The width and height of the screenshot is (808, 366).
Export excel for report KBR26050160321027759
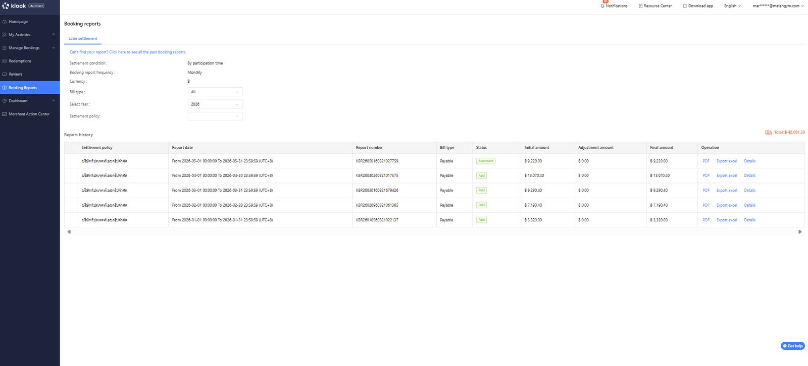(x=727, y=161)
